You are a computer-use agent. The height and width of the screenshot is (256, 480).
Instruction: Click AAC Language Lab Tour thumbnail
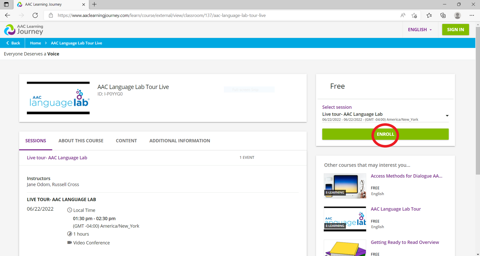coord(345,219)
